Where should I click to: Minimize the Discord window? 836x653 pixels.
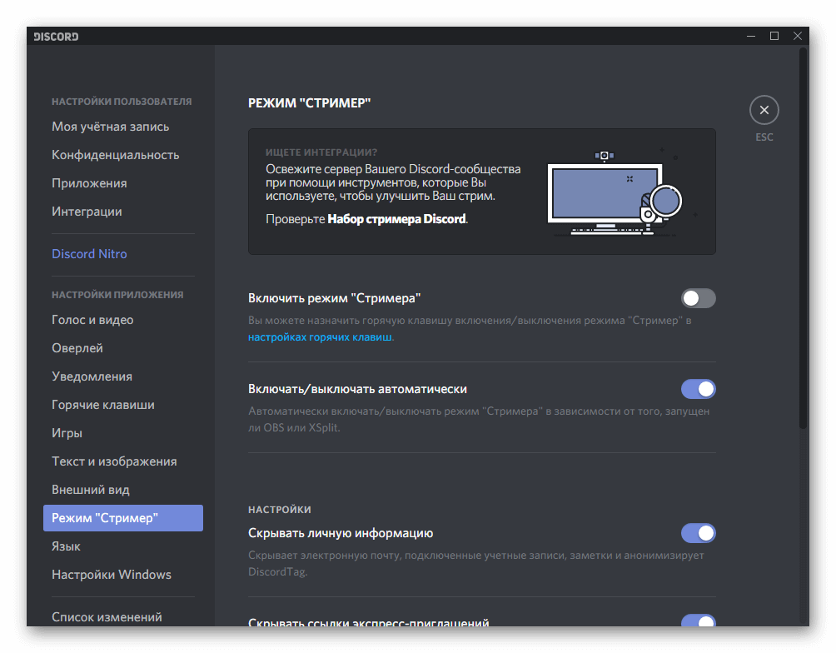(751, 36)
